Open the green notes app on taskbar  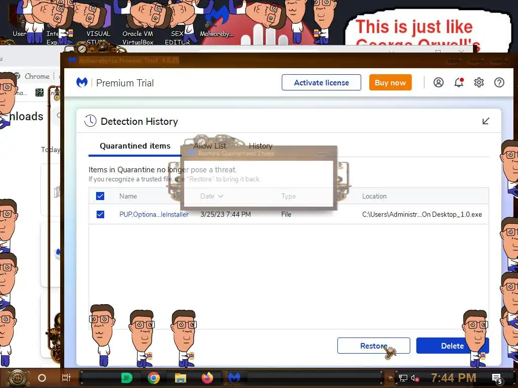click(x=126, y=378)
